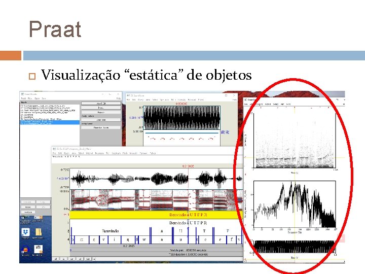Click the dense waveform in Sound editor
Image resolution: width=365 pixels, height=274 pixels.
(x=182, y=118)
